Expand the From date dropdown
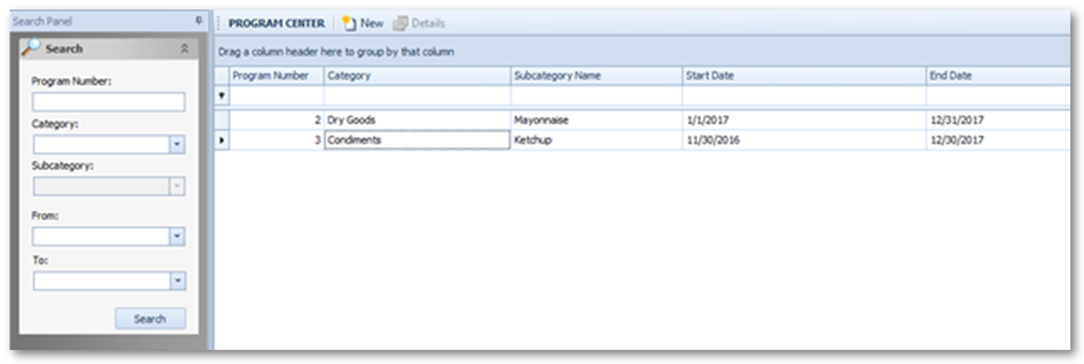 (177, 236)
